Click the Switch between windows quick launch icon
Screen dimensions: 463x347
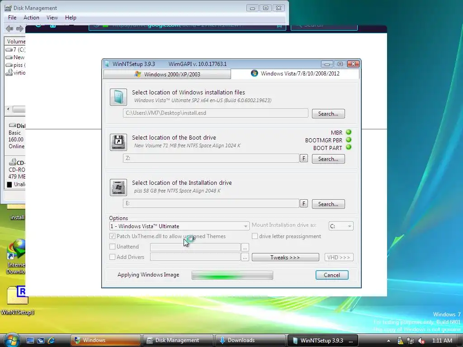(40, 340)
